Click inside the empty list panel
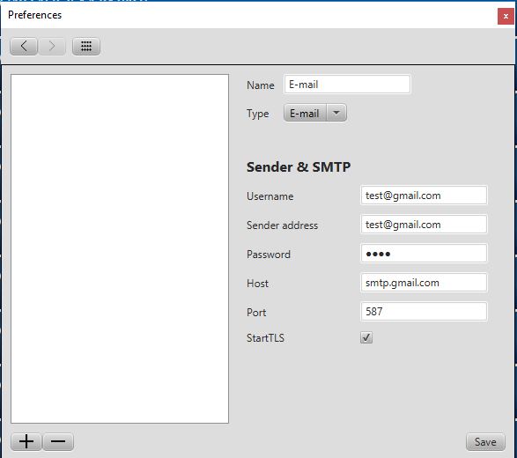This screenshot has height=458, width=517. click(120, 248)
